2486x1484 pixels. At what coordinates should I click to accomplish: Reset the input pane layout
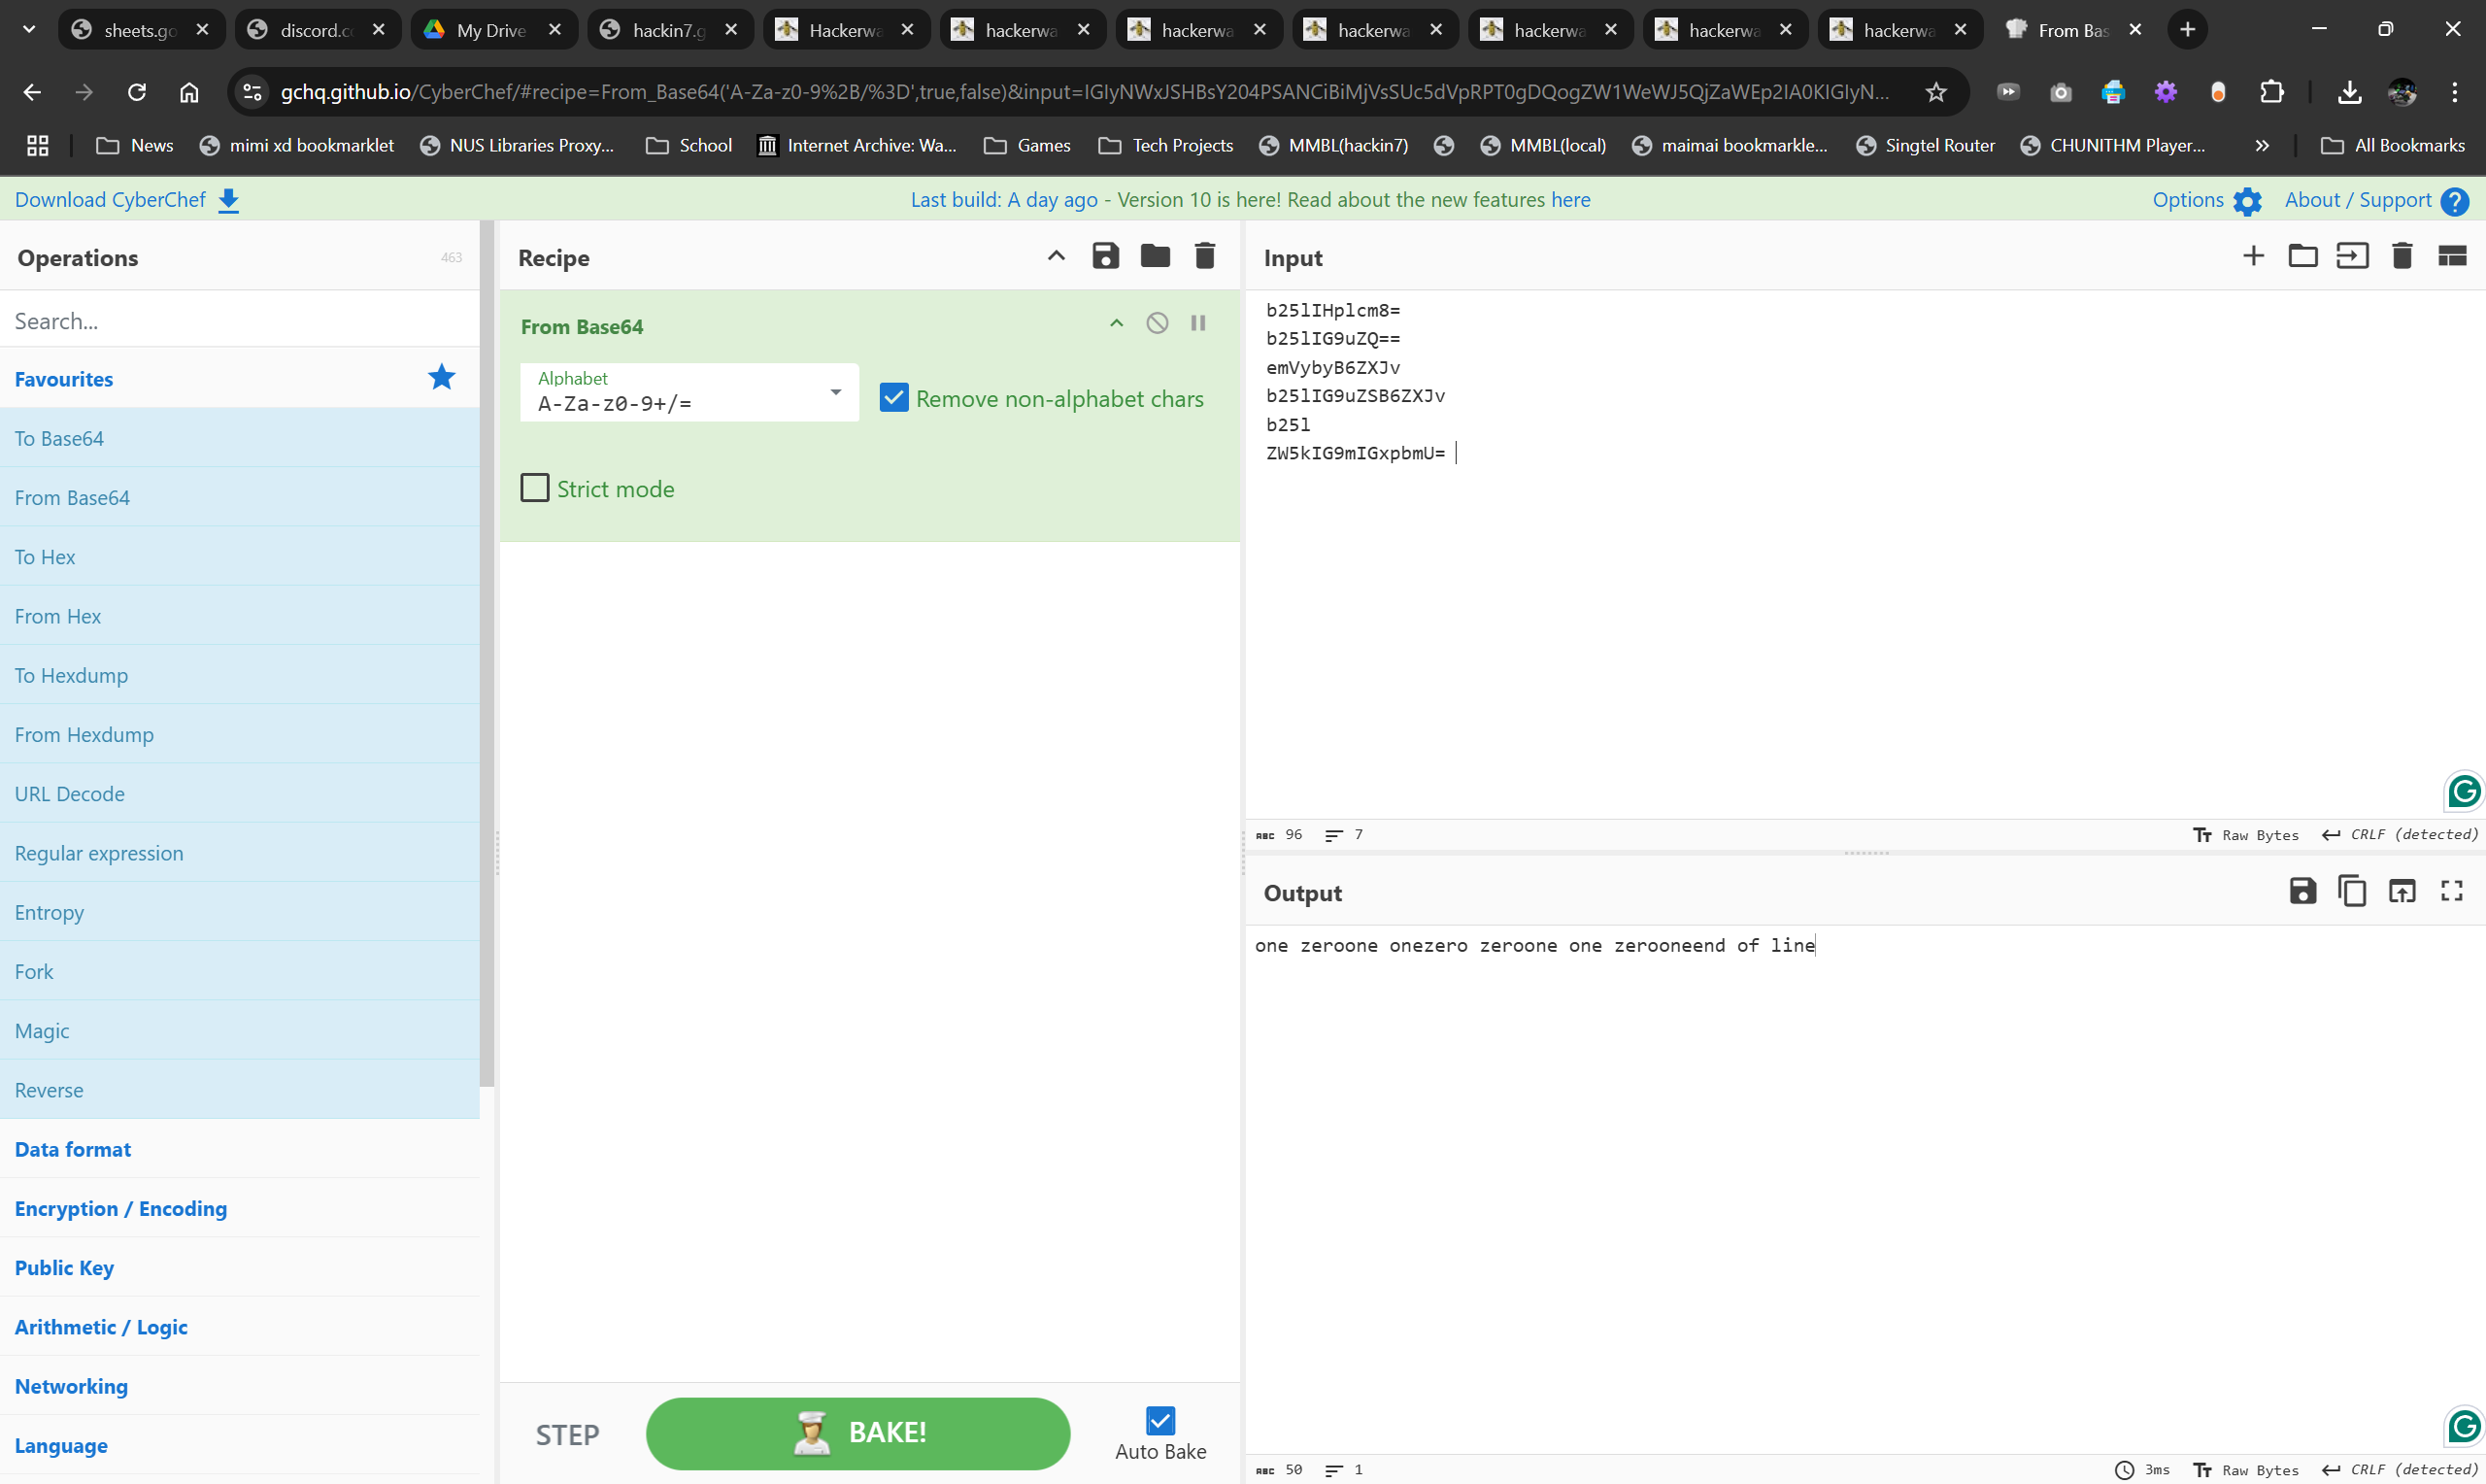point(2451,256)
